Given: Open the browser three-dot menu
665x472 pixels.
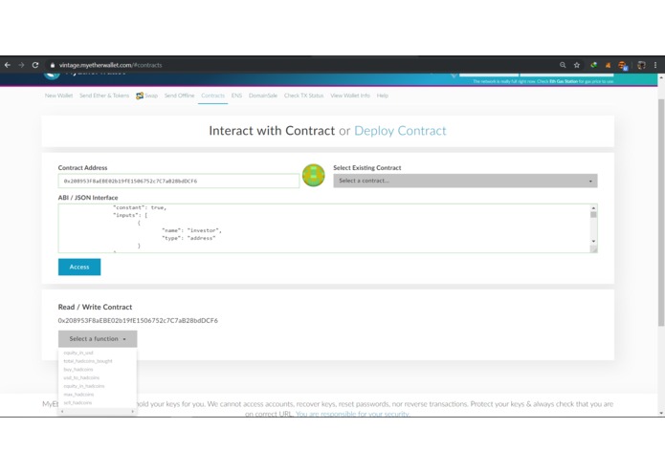Looking at the screenshot, I should pos(655,65).
